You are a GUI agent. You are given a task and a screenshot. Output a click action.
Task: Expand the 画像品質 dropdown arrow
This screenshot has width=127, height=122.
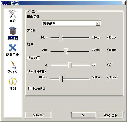tap(98, 23)
